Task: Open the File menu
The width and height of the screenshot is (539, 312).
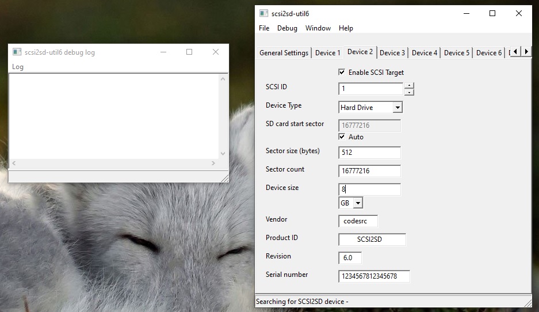Action: point(264,28)
